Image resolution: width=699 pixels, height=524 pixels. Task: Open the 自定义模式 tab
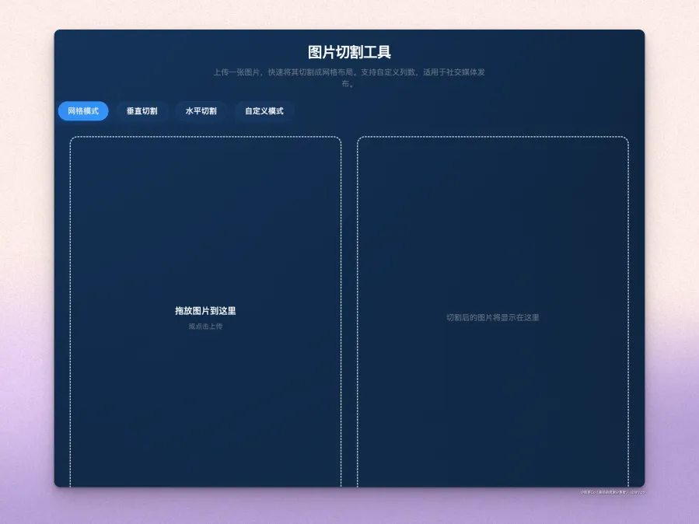[x=264, y=111]
